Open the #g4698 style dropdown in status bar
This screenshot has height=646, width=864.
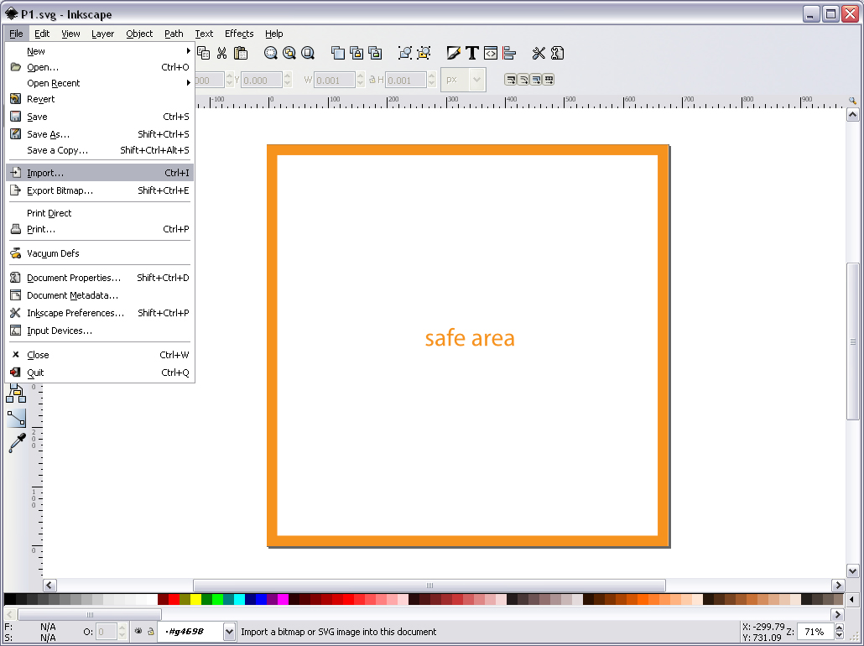pyautogui.click(x=229, y=631)
